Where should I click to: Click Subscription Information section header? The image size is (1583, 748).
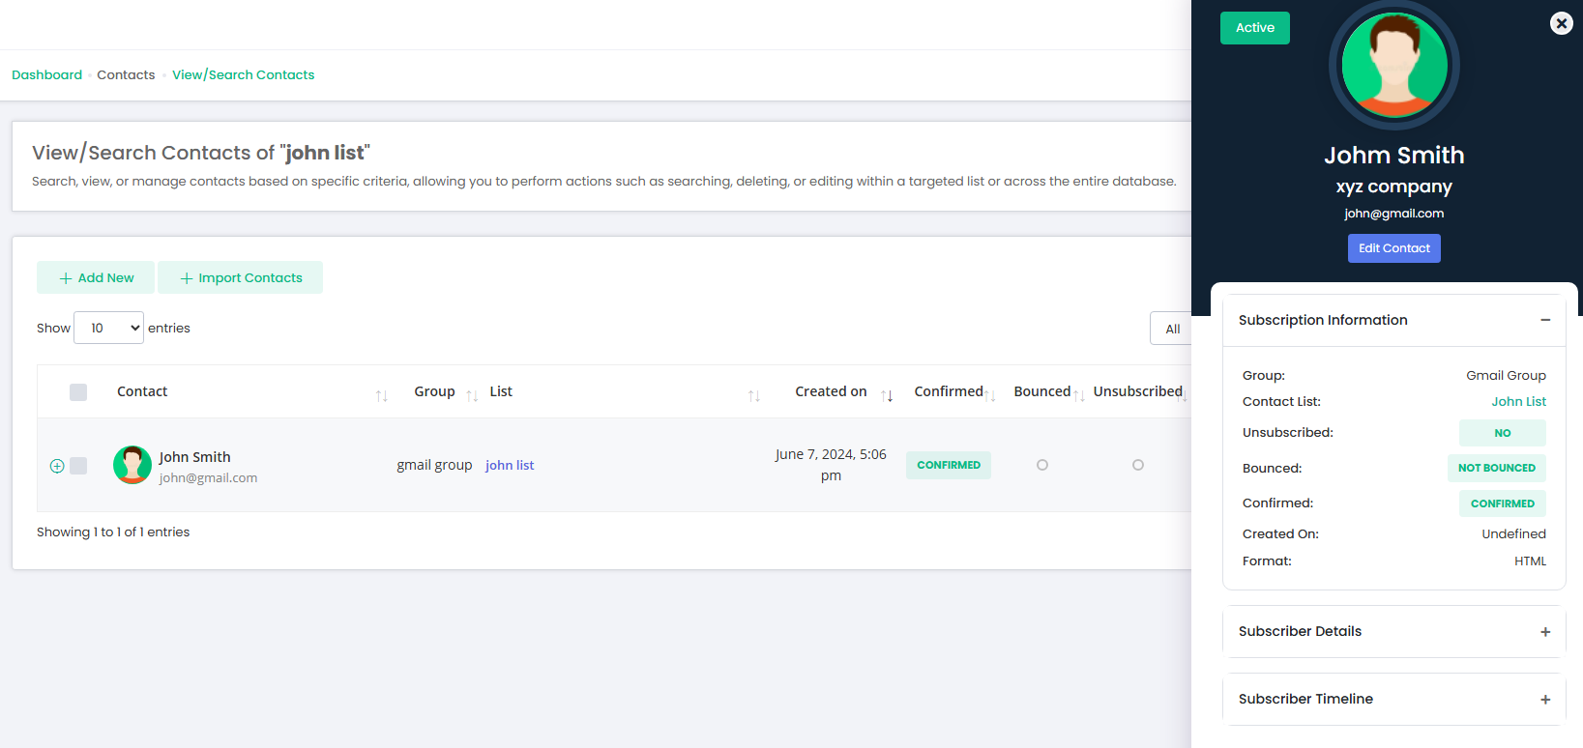pyautogui.click(x=1394, y=320)
